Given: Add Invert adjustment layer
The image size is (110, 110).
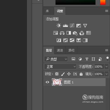Looking at the screenshot, I should [x=59, y=40].
